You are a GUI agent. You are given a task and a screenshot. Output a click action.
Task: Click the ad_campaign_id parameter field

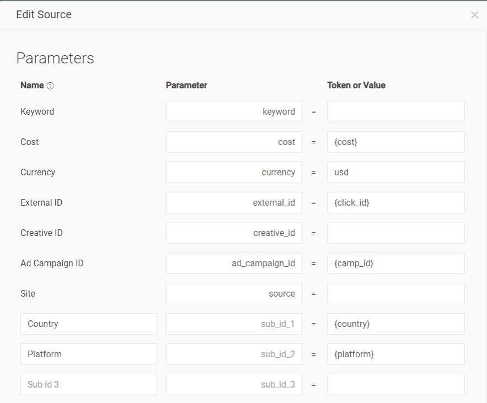coord(234,263)
